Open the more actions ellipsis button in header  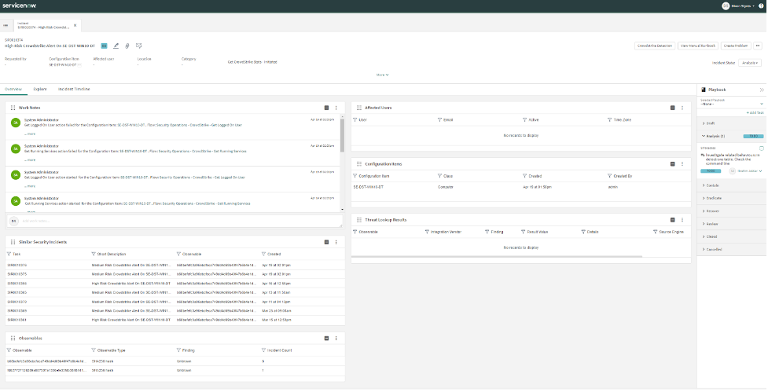tap(758, 46)
